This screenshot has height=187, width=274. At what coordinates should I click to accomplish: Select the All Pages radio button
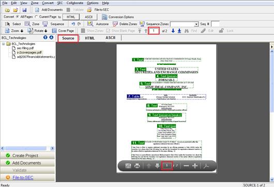pyautogui.click(x=18, y=16)
